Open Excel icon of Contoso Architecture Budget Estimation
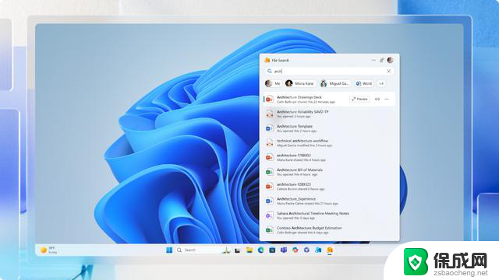 [x=270, y=230]
